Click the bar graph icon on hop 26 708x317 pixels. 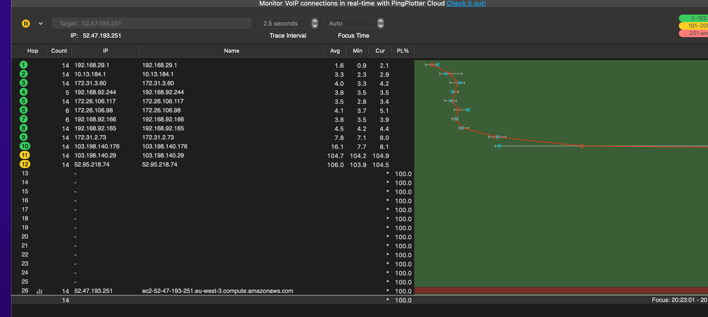(x=39, y=291)
